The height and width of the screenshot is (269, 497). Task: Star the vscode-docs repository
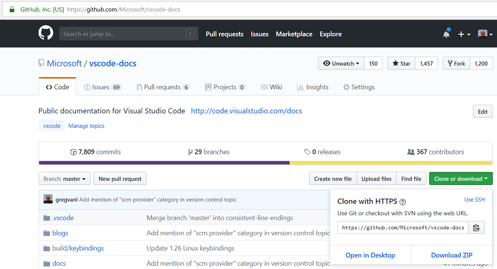point(401,63)
